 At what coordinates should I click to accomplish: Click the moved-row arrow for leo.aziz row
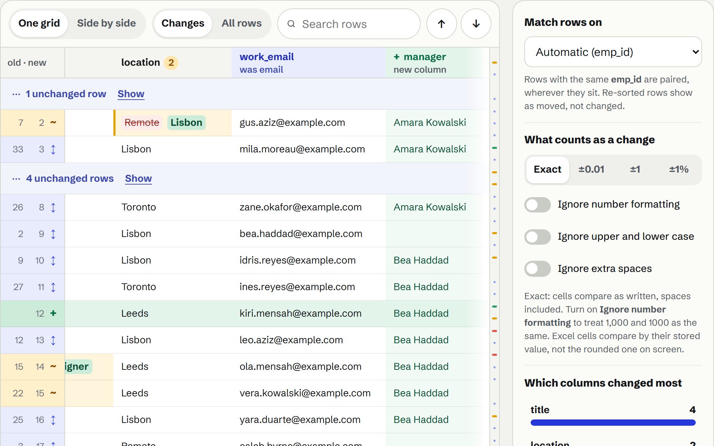click(53, 340)
